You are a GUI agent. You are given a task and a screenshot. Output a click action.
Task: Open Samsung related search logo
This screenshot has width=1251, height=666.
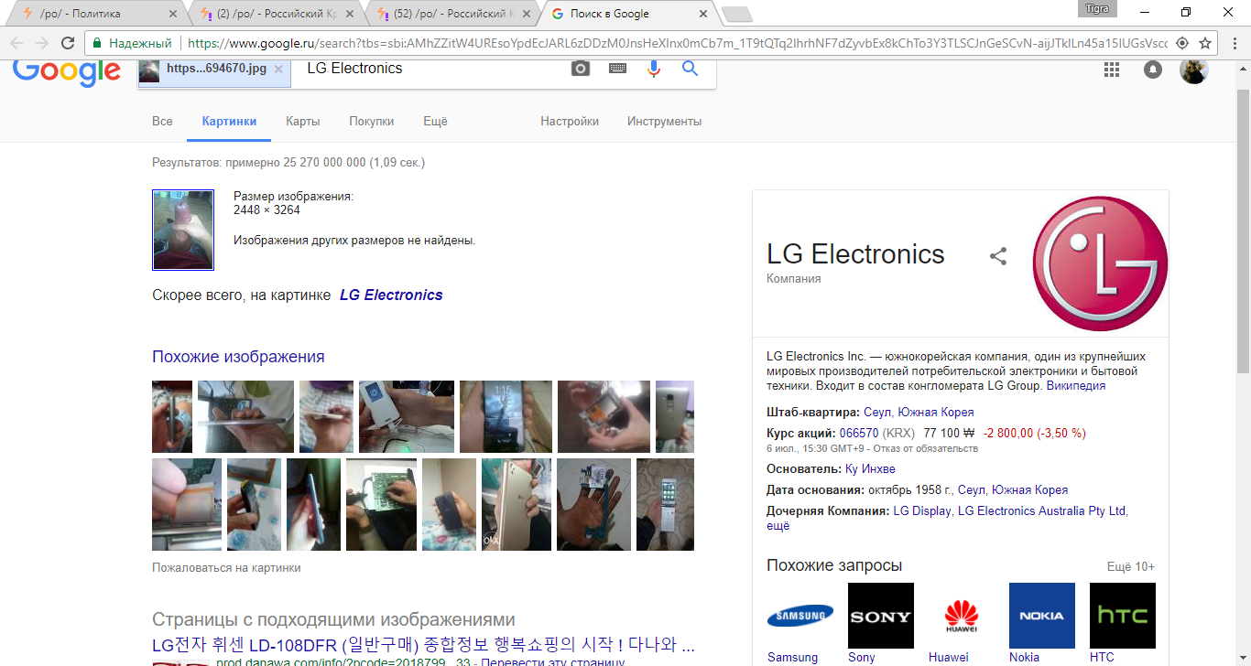pyautogui.click(x=800, y=616)
